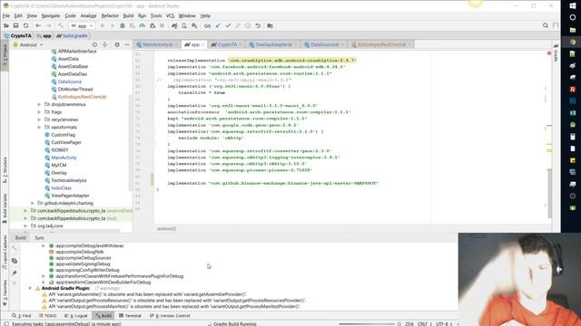Viewport: 581px width, 326px height.
Task: Click the Profile app gauge icon
Action: (x=143, y=25)
